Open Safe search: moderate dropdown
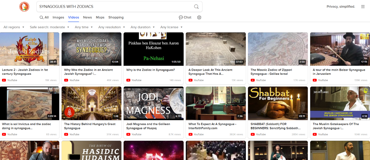Viewport: 370px width, 160px height. click(49, 27)
